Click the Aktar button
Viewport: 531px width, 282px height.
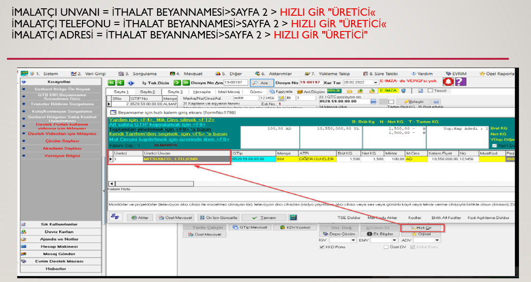tap(140, 218)
